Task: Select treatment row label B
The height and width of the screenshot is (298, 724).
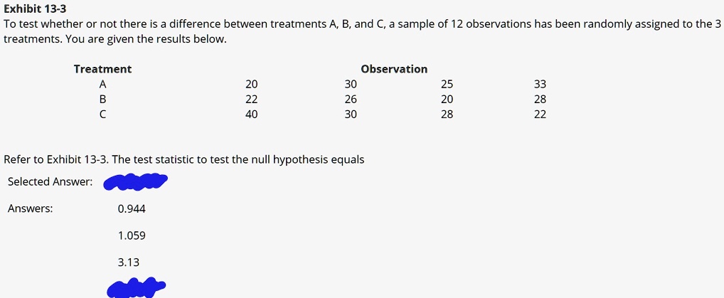Action: 102,100
